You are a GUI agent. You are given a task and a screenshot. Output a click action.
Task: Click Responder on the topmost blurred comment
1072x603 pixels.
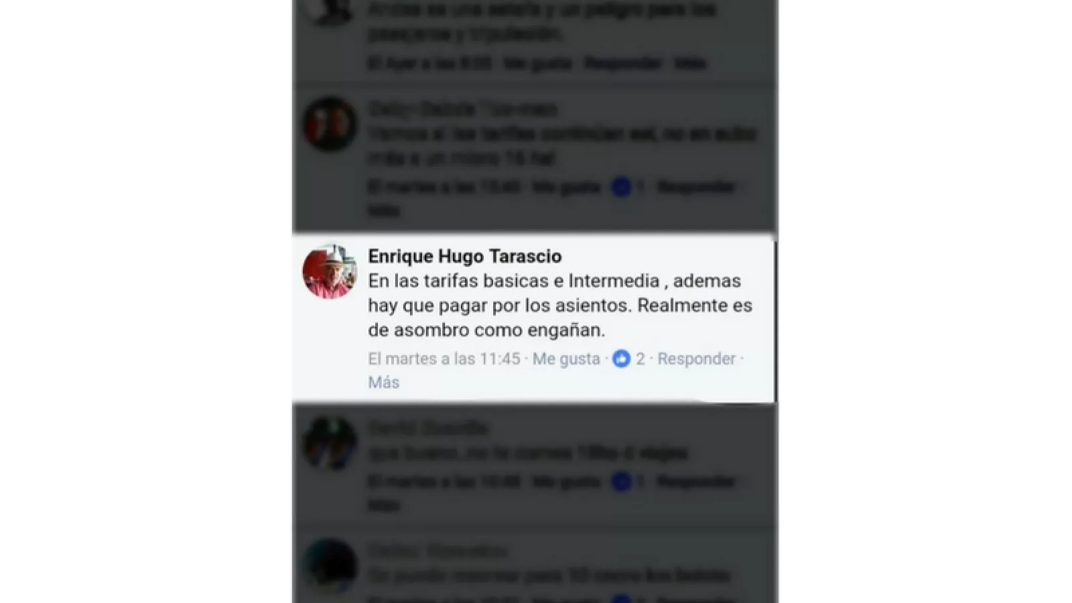pyautogui.click(x=623, y=64)
